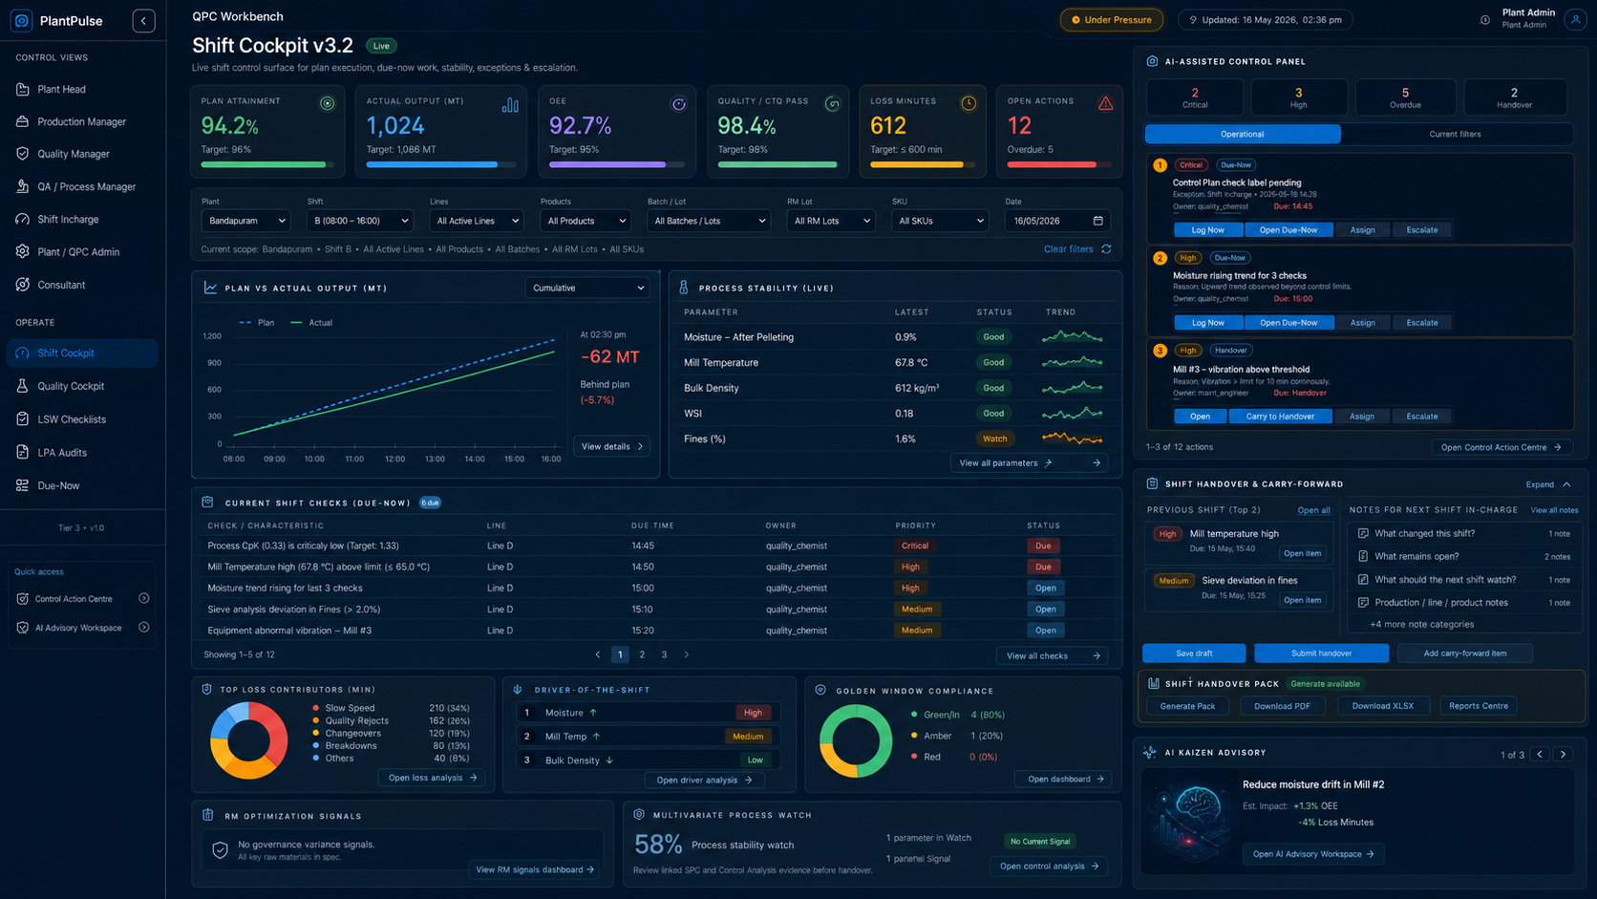The width and height of the screenshot is (1597, 899).
Task: Open Production Manager view in sidebar
Action: coord(82,121)
